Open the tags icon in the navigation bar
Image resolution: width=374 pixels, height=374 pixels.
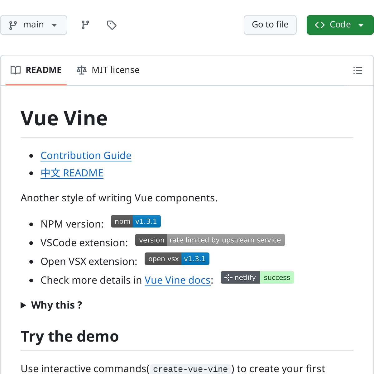[112, 25]
